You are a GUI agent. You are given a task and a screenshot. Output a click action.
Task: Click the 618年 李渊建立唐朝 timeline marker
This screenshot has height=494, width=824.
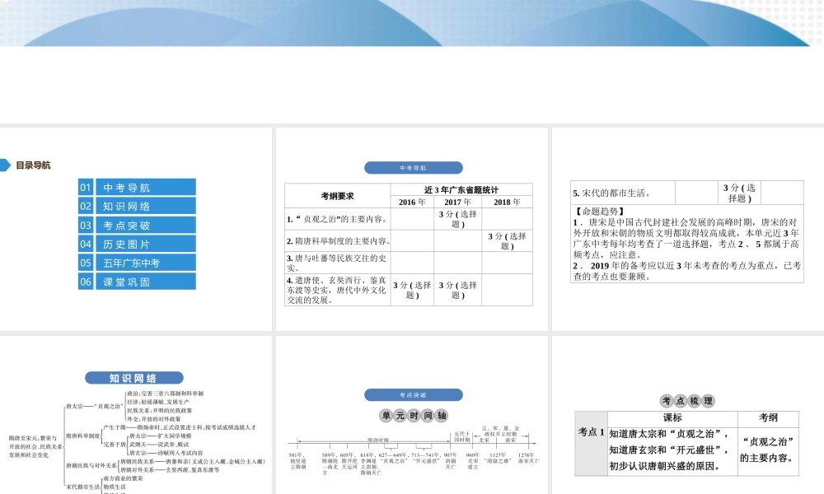(369, 464)
